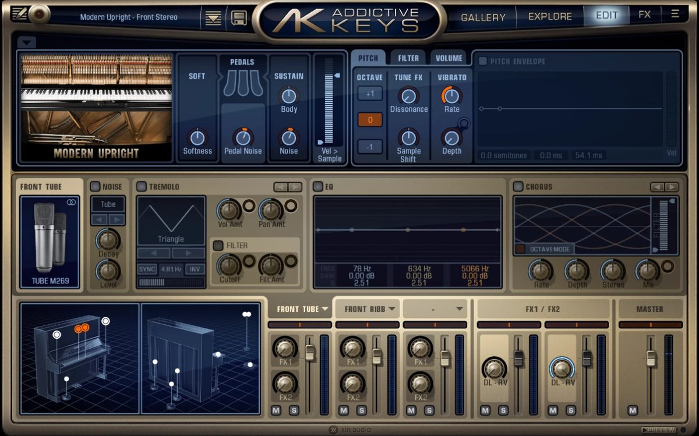Mute the Front Tube channel
This screenshot has height=436, width=699.
(276, 410)
